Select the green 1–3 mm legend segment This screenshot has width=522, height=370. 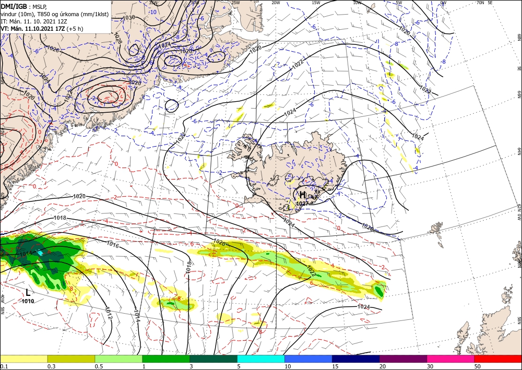coord(166,359)
